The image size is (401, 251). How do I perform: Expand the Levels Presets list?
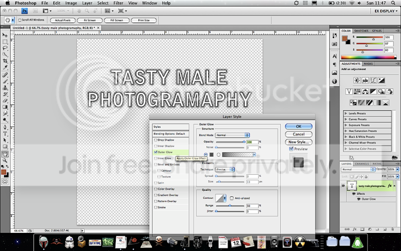click(345, 113)
